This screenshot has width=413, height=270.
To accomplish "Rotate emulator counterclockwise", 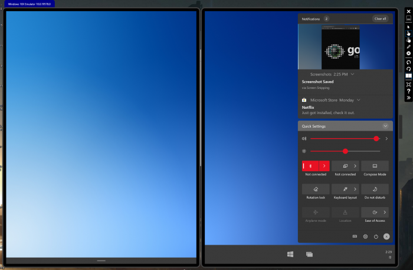I will (408, 62).
